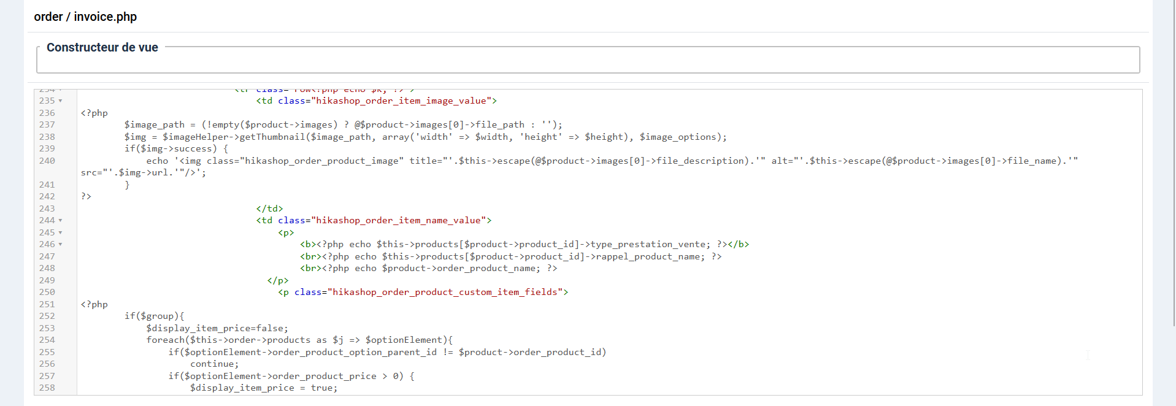The image size is (1176, 406).
Task: Click '$display_item_price = true;' on line 258
Action: point(264,388)
